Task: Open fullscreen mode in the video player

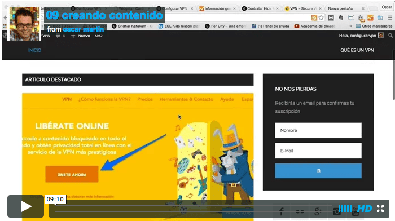Action: pos(380,209)
